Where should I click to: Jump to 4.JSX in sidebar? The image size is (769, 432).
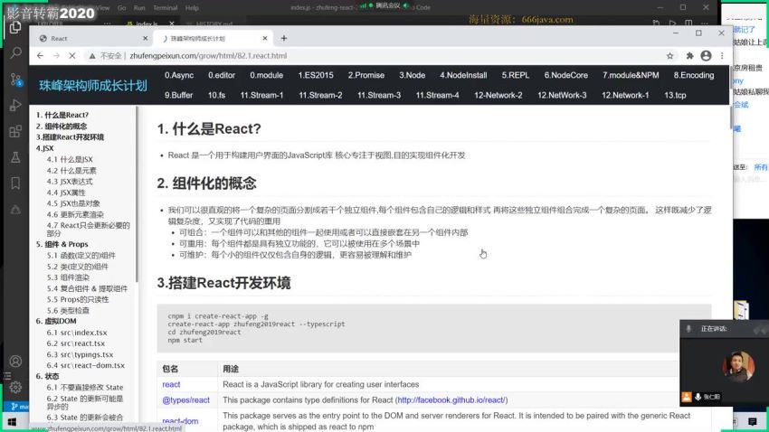pos(44,148)
